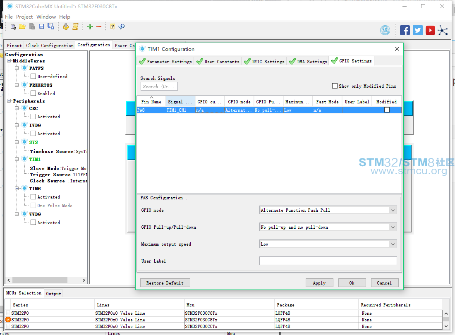Click the New Project toolbar icon
This screenshot has width=455, height=335.
13,27
